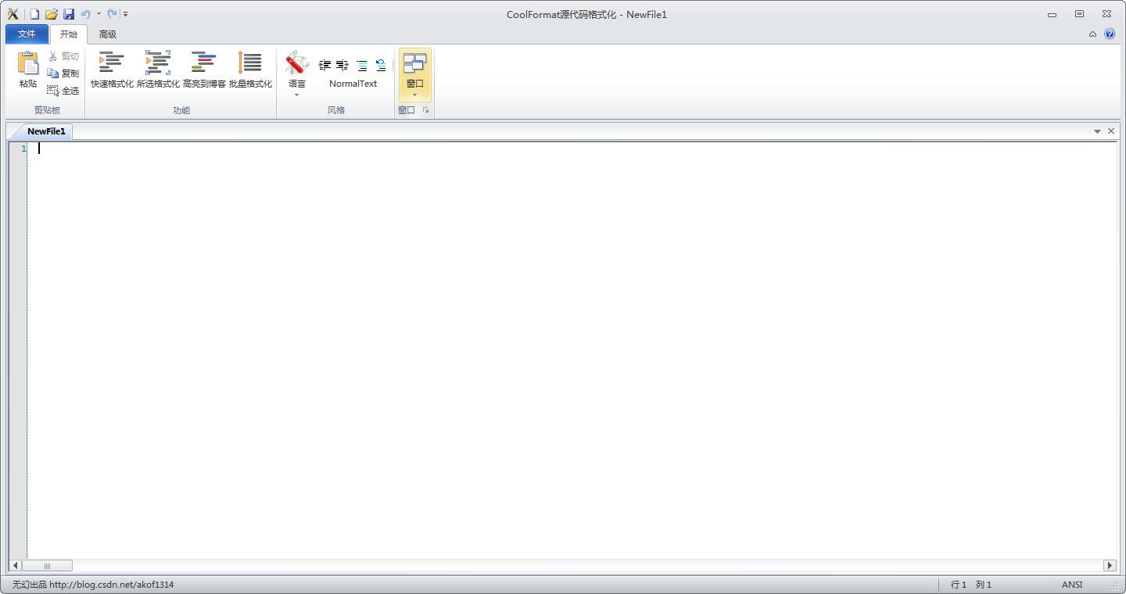Close the NewFile1 document tab

click(1111, 131)
